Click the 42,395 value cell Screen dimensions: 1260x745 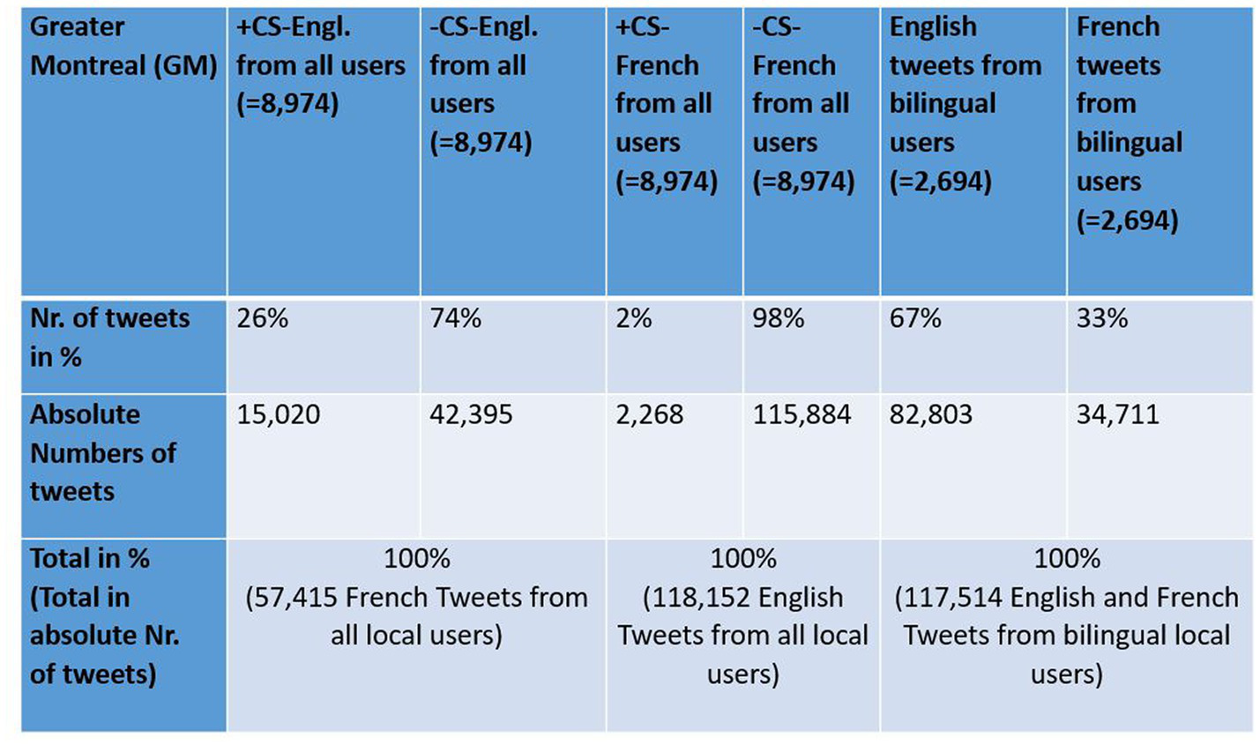coord(471,415)
